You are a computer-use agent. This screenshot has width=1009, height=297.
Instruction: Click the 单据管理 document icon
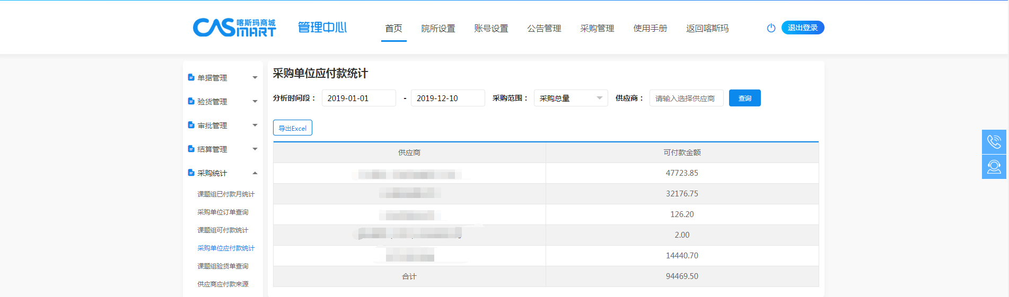(x=191, y=77)
